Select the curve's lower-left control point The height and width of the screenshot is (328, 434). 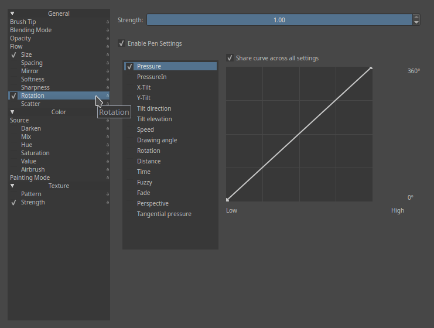(227, 200)
